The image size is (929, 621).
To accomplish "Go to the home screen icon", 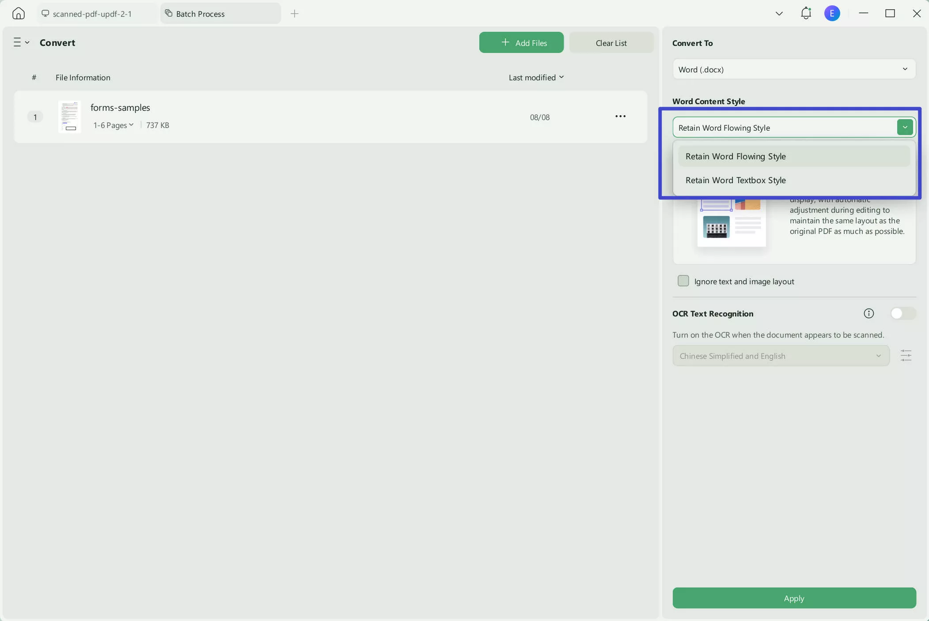I will [x=18, y=14].
